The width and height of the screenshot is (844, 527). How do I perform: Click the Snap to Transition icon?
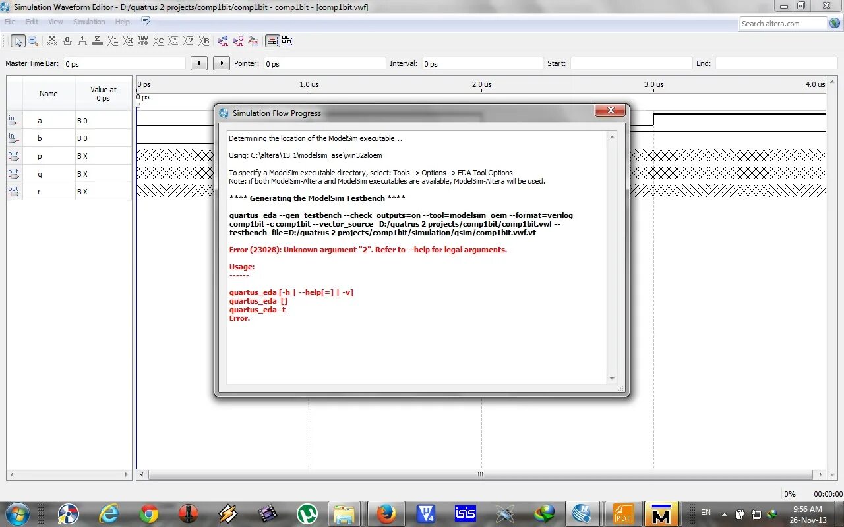pyautogui.click(x=287, y=41)
